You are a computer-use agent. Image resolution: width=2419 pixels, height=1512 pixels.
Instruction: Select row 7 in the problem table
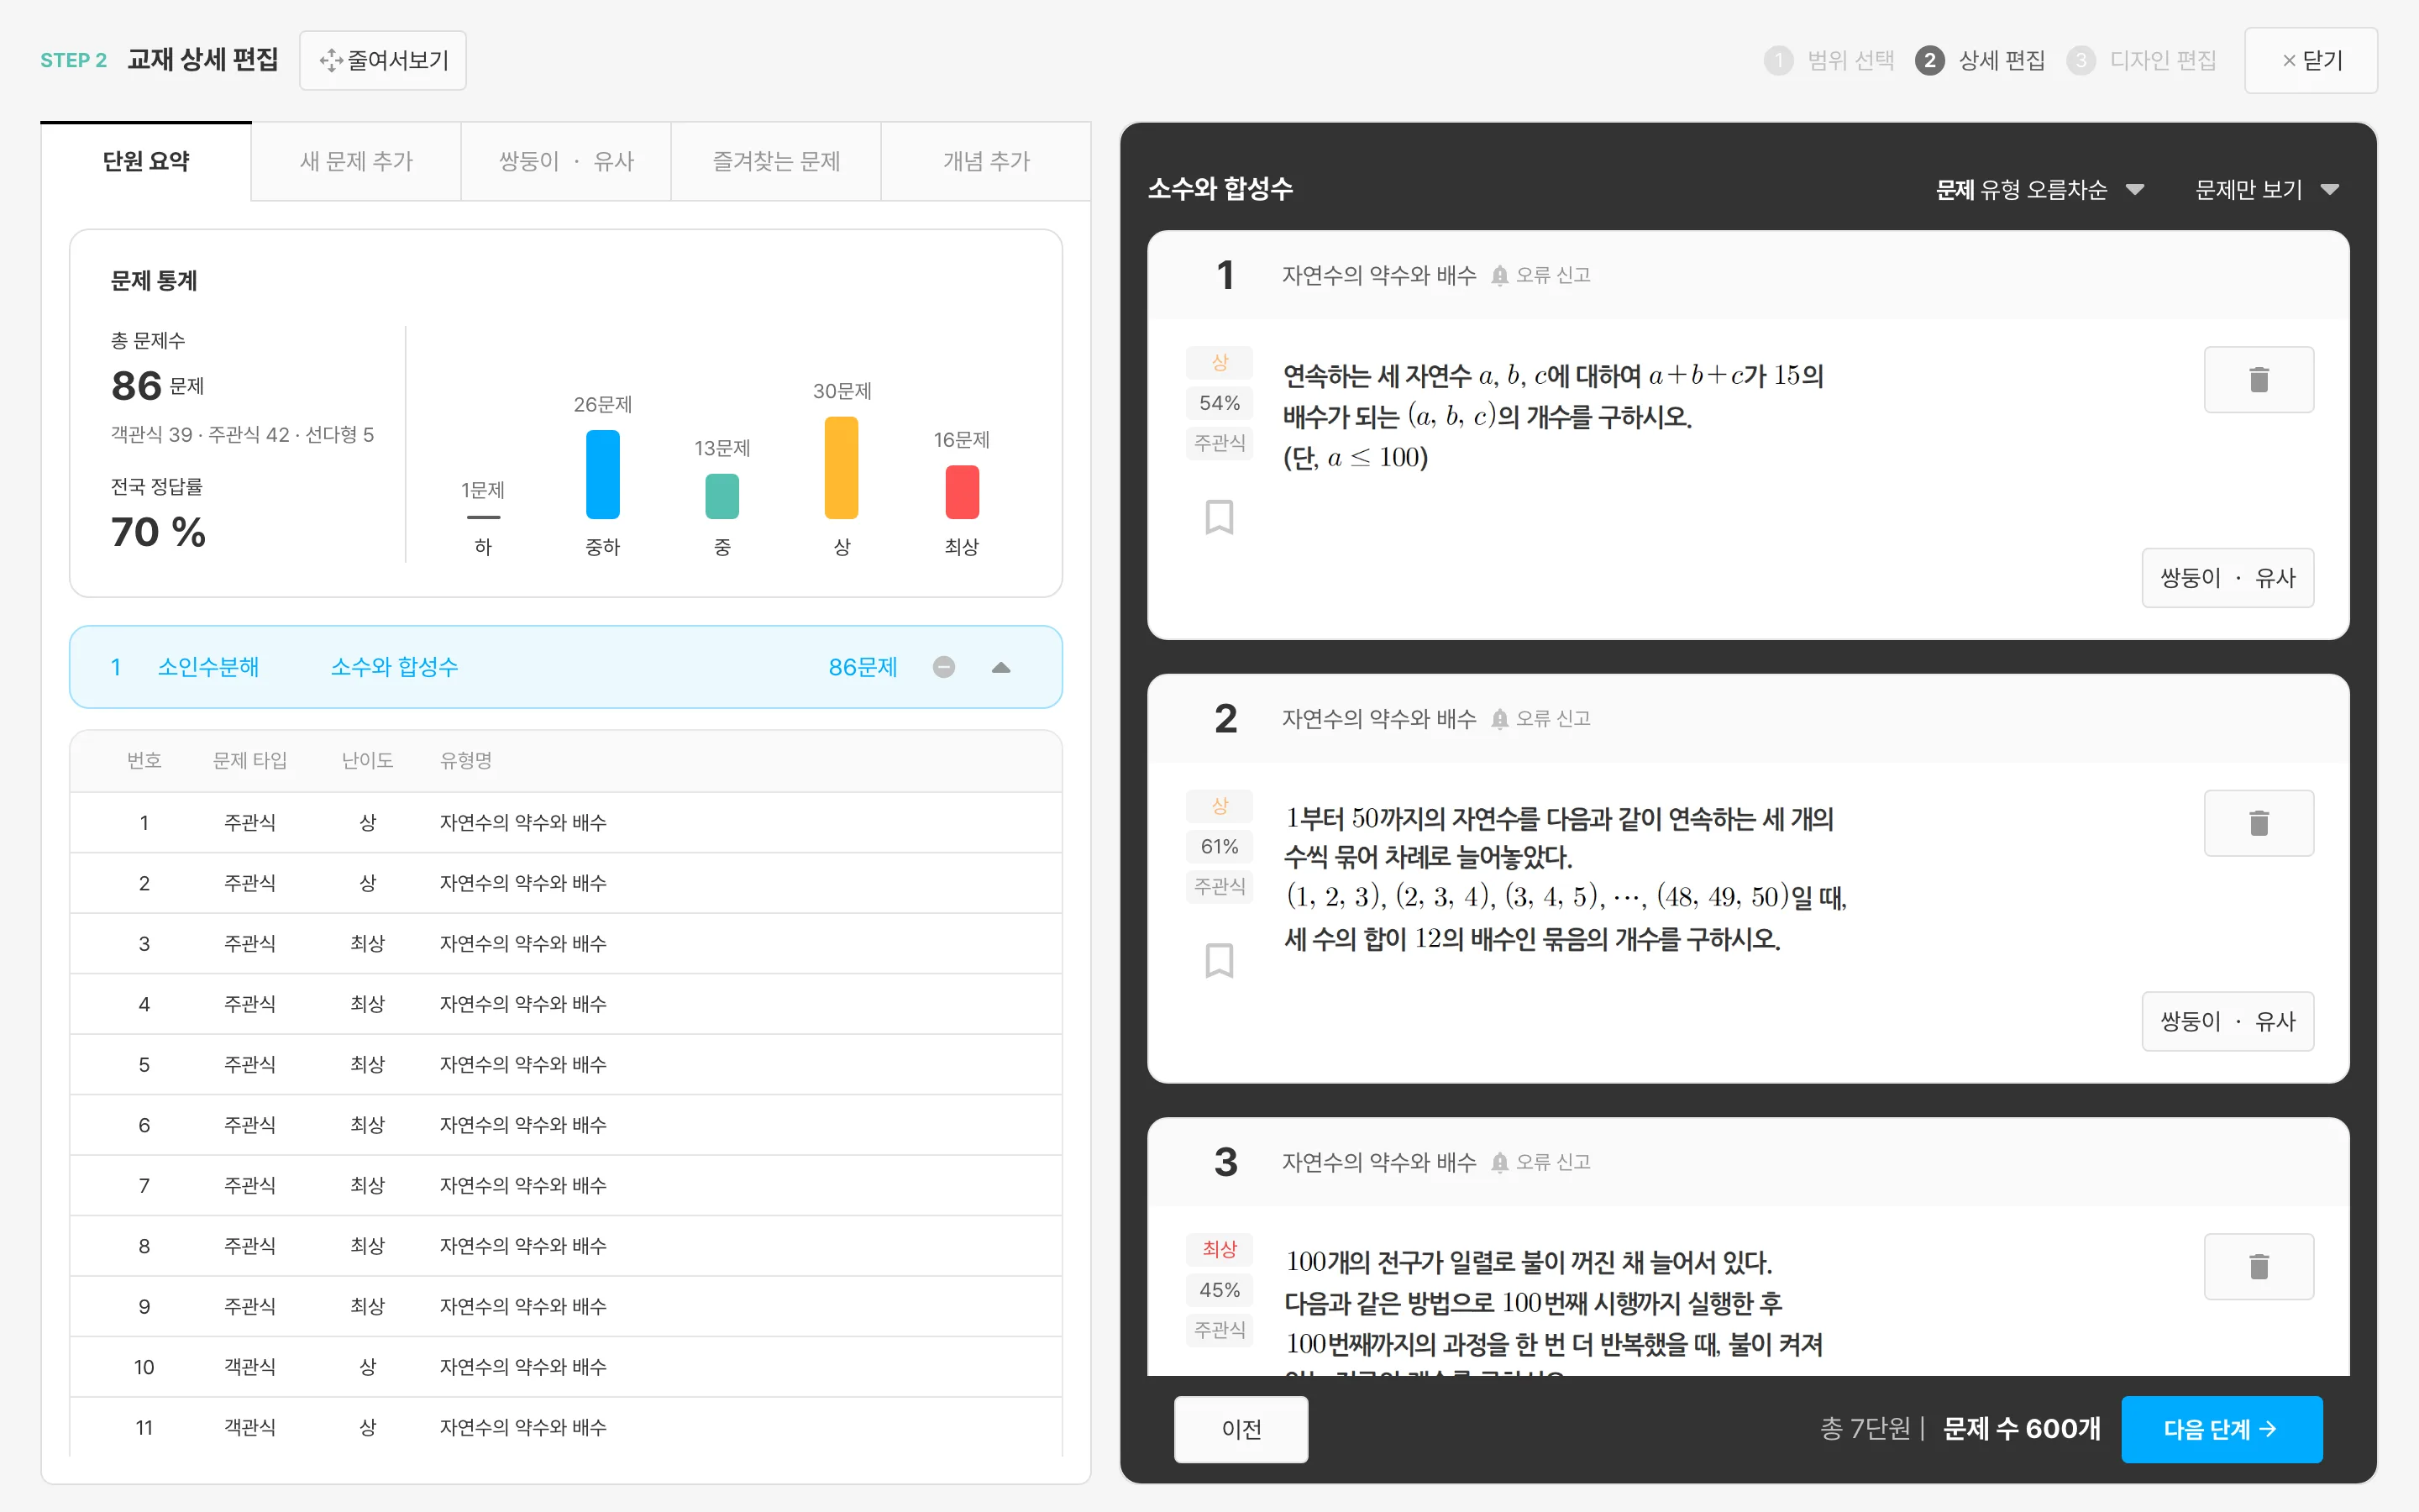coord(566,1185)
